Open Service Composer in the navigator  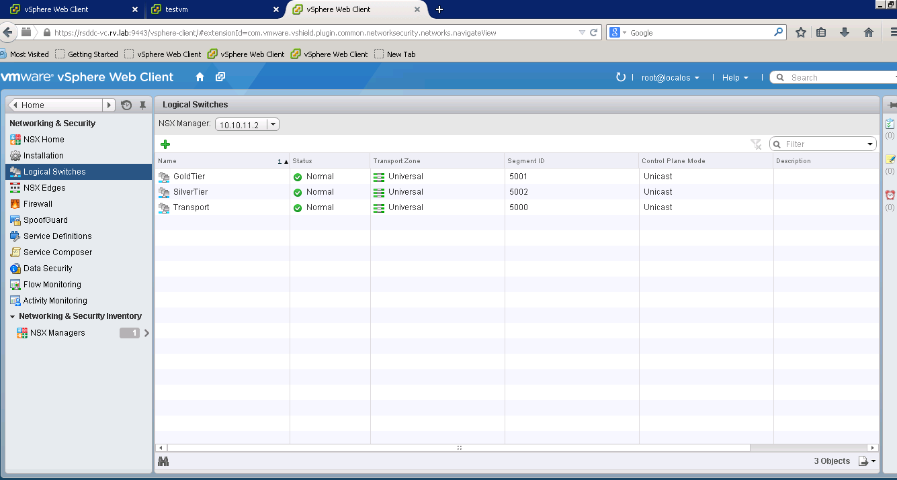coord(58,252)
